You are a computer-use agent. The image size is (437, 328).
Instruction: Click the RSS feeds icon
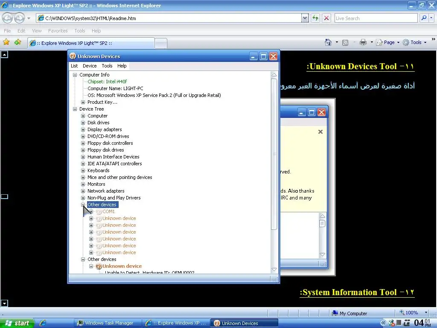(x=345, y=43)
